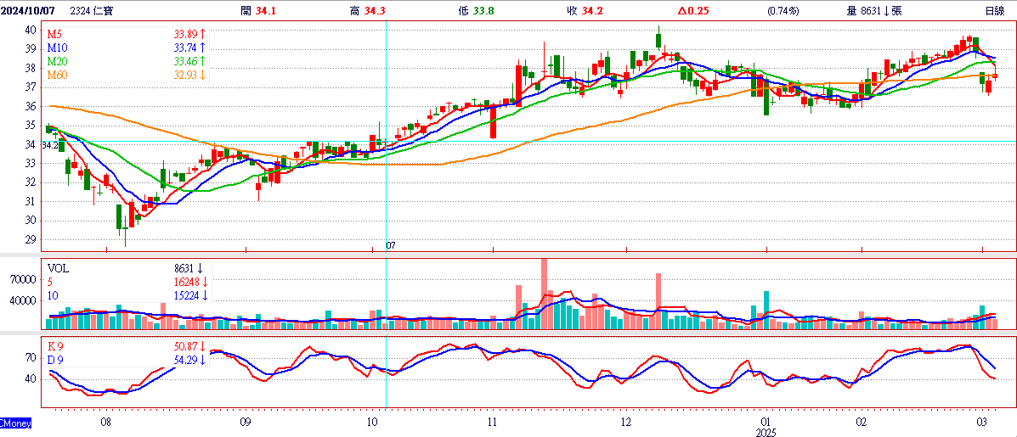
Task: Click the 07 crosshair date marker
Action: coord(391,245)
